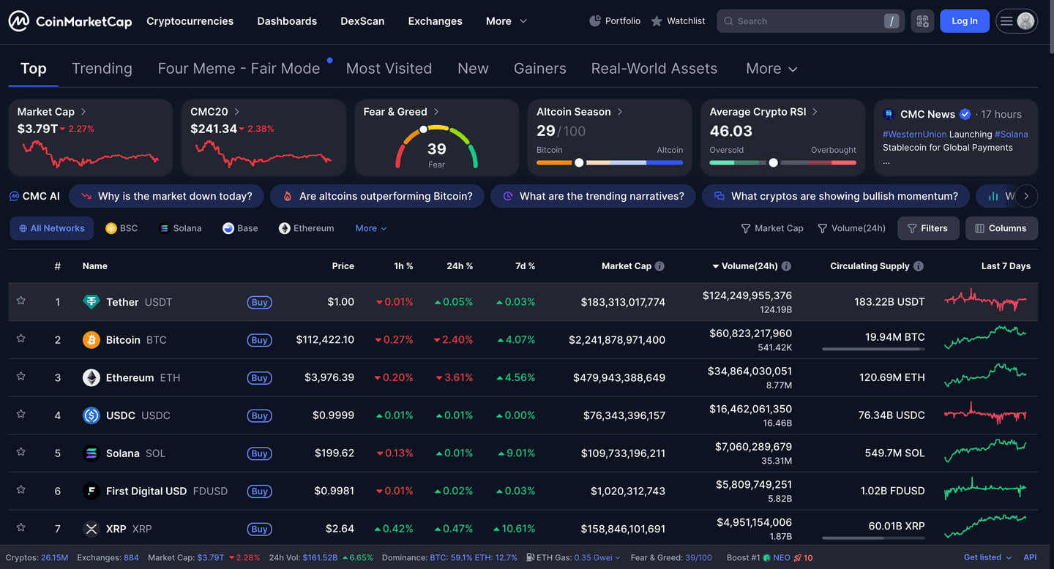This screenshot has width=1054, height=569.
Task: Click the Log In button
Action: 964,20
